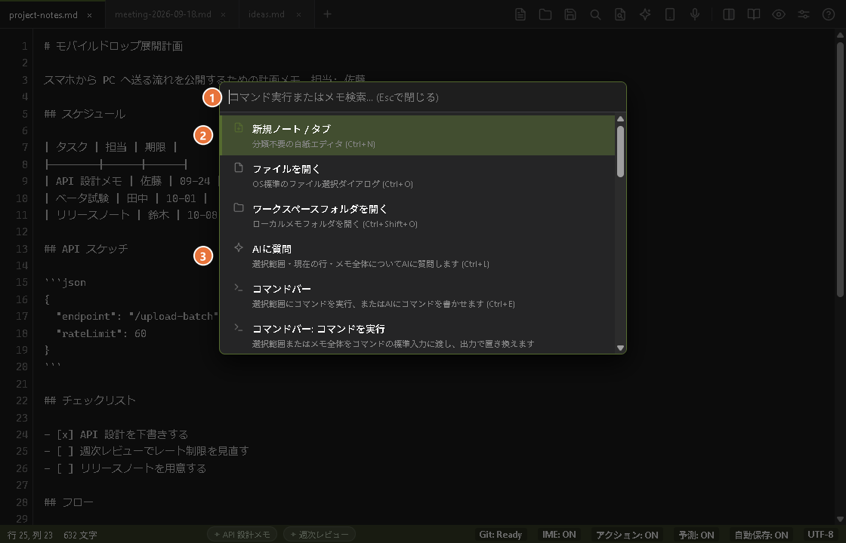Click the command palette scrollbar up arrow
This screenshot has height=543, width=846.
coord(620,119)
